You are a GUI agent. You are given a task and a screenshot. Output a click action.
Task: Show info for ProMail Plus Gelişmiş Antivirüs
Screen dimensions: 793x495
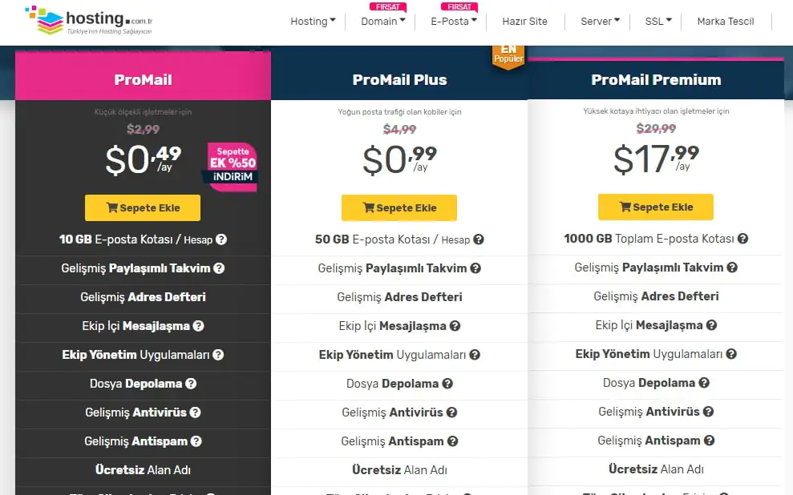(451, 412)
